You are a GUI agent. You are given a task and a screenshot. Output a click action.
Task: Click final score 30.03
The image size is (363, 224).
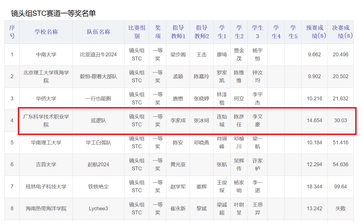341,121
